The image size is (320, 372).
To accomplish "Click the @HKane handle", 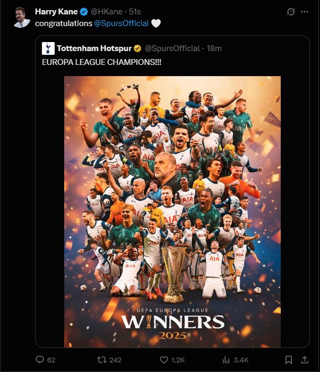I will tap(107, 11).
